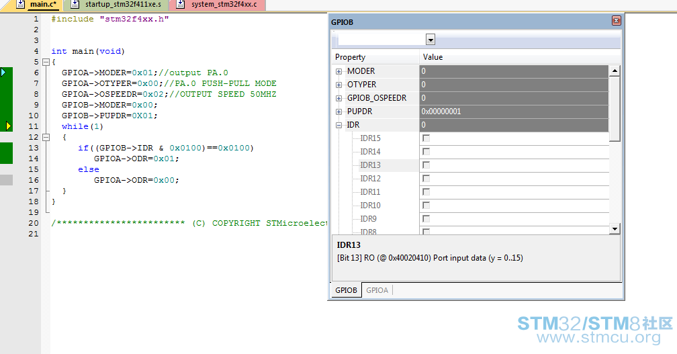
Task: Select the GPIOA tab in peripheral window
Action: point(377,290)
